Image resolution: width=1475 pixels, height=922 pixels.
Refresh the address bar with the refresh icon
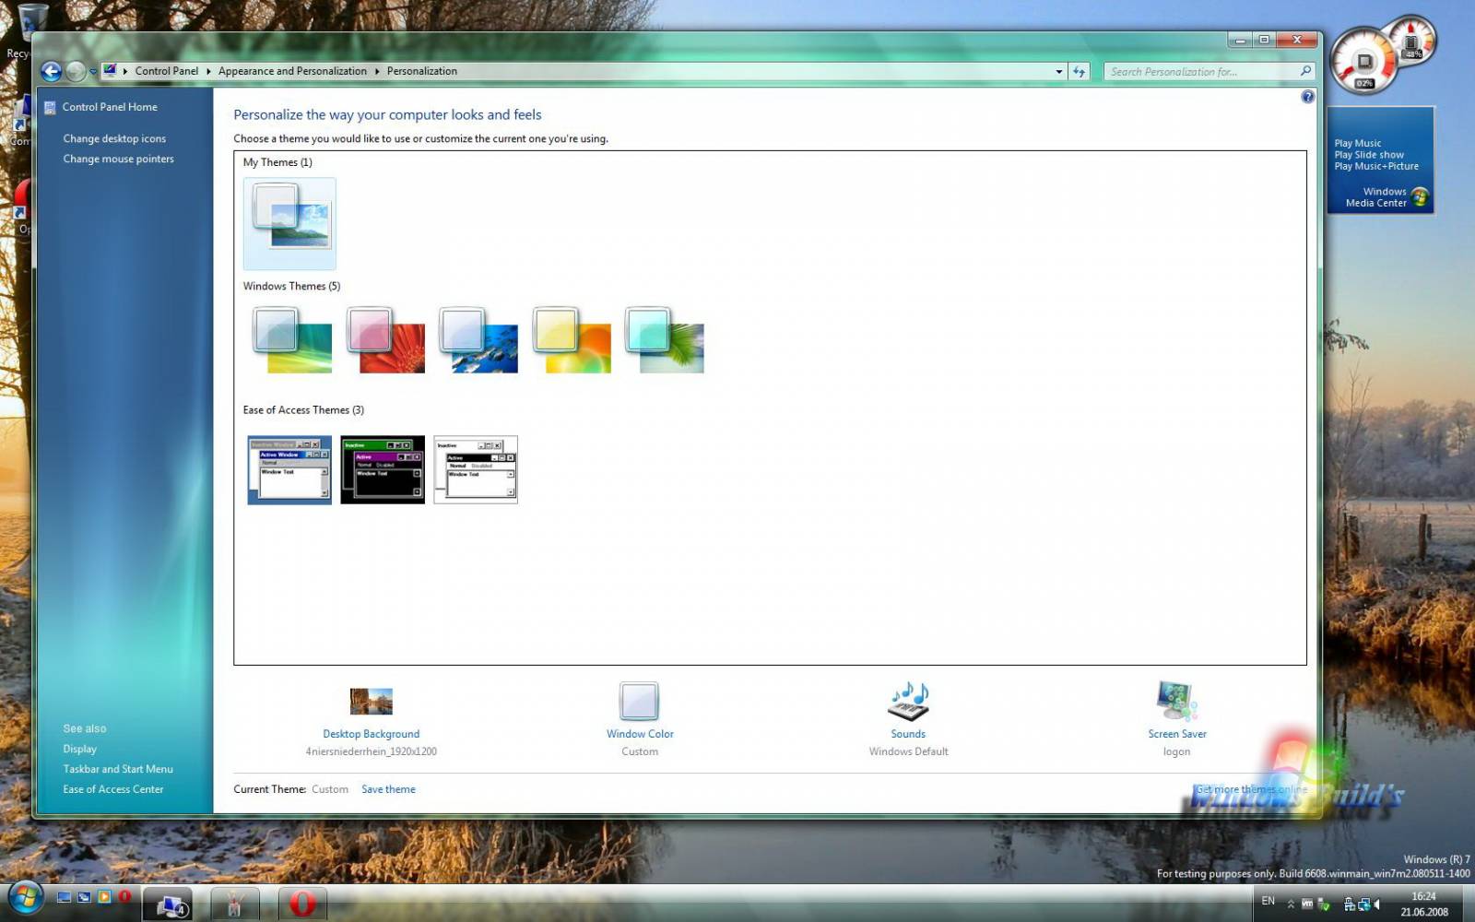(1079, 71)
